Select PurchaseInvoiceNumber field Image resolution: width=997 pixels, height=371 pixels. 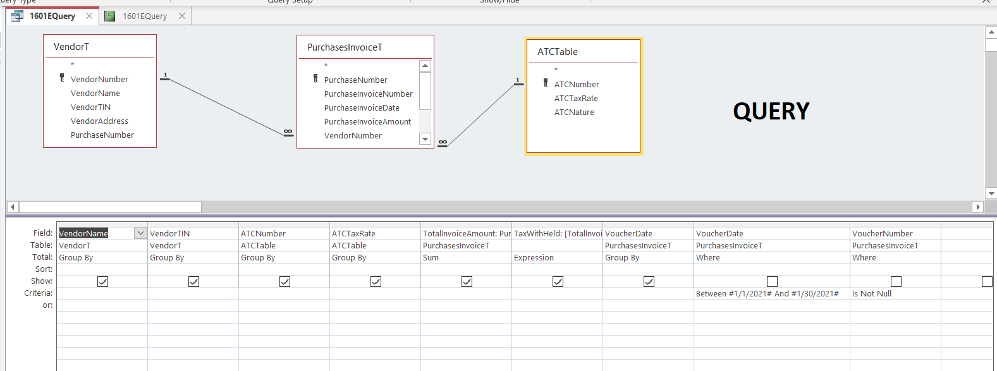369,94
